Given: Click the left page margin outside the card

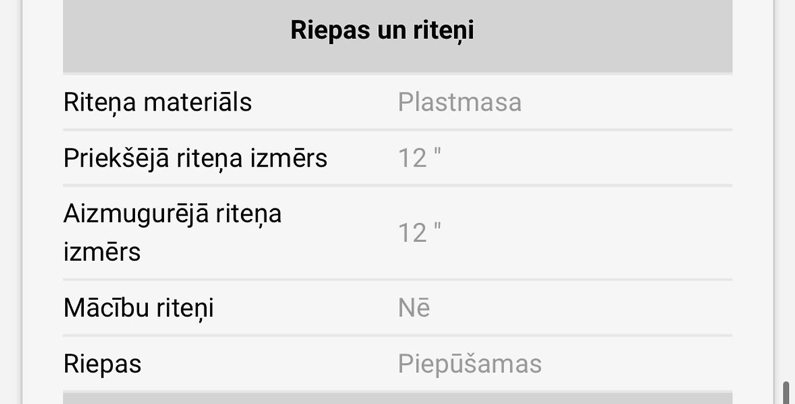Looking at the screenshot, I should coord(10,202).
